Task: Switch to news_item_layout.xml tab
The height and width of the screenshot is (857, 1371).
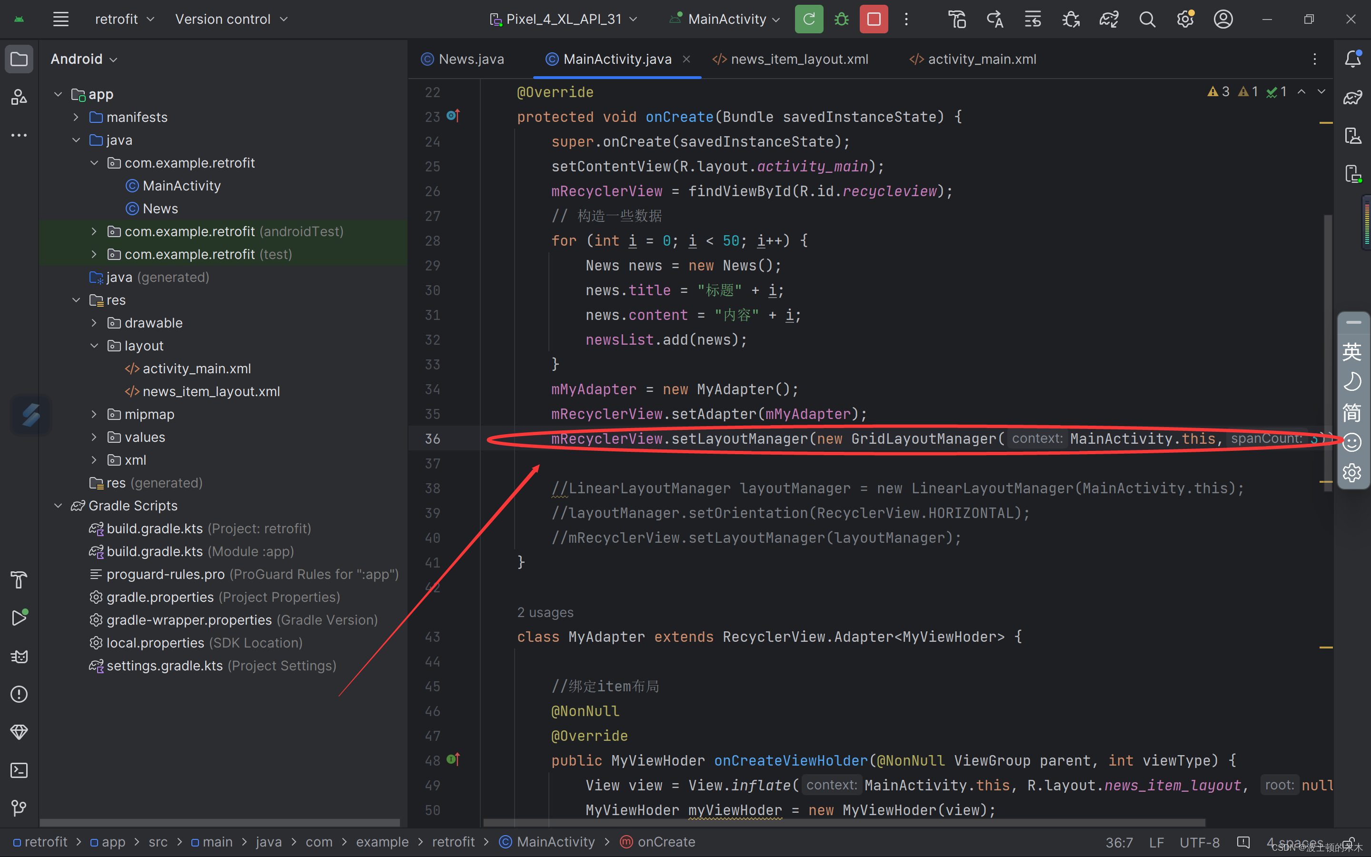Action: tap(790, 59)
